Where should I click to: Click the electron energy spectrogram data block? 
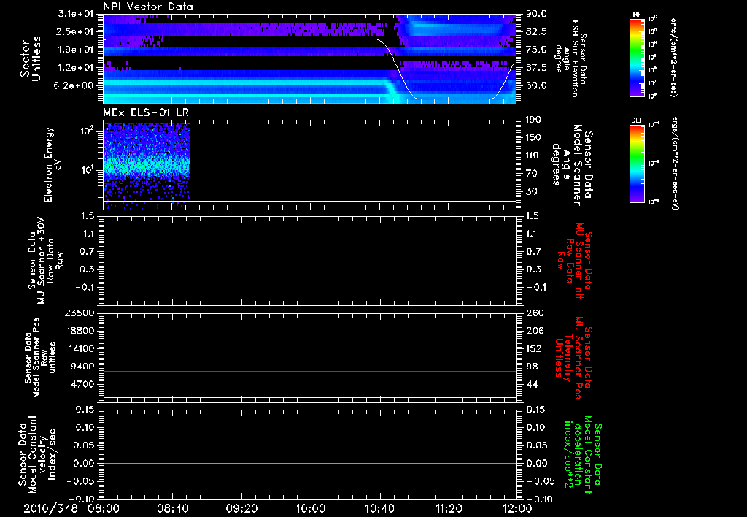147,161
